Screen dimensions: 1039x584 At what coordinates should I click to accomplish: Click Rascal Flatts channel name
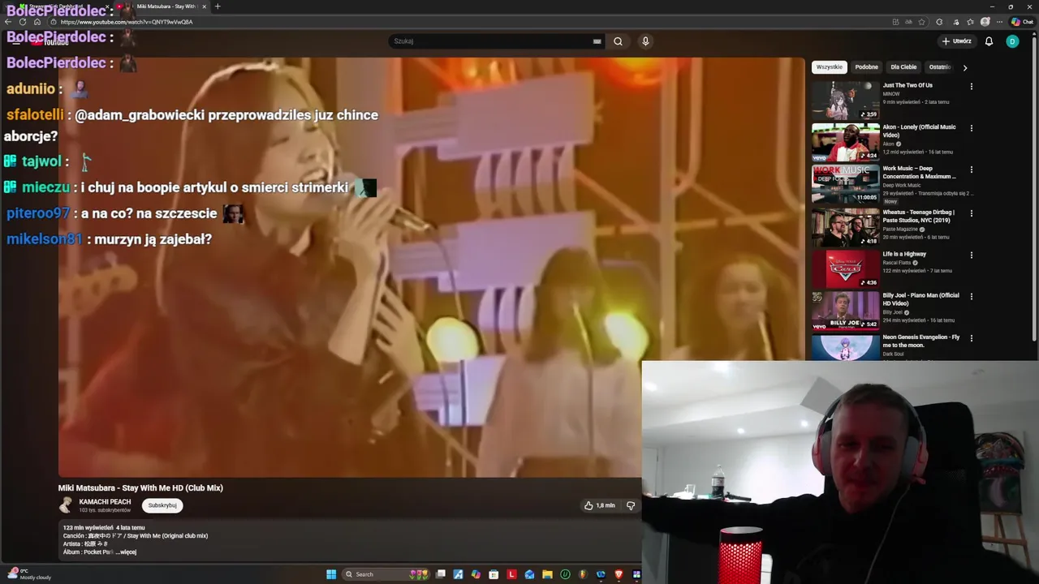897,263
